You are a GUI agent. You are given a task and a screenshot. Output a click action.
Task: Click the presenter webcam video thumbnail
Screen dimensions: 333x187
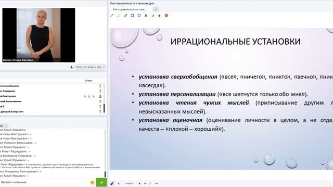click(39, 35)
